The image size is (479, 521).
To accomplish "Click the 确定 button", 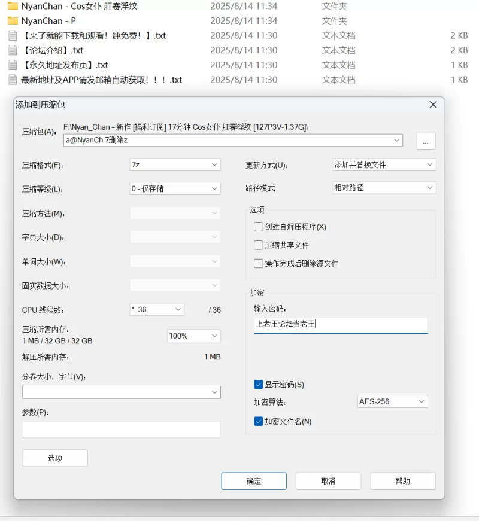I will (x=254, y=481).
